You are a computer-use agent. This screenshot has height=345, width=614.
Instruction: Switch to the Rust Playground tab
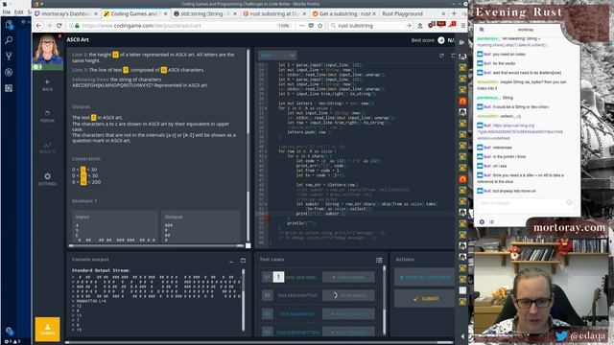pos(413,13)
